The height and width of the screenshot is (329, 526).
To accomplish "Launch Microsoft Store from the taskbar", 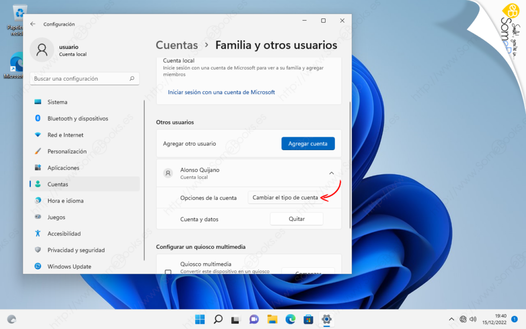I will (308, 319).
